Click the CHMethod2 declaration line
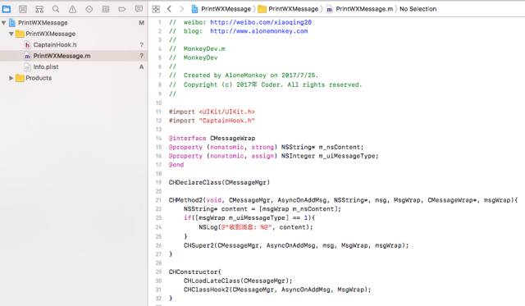The height and width of the screenshot is (306, 525). click(x=343, y=200)
